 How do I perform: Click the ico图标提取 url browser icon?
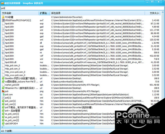(3, 81)
